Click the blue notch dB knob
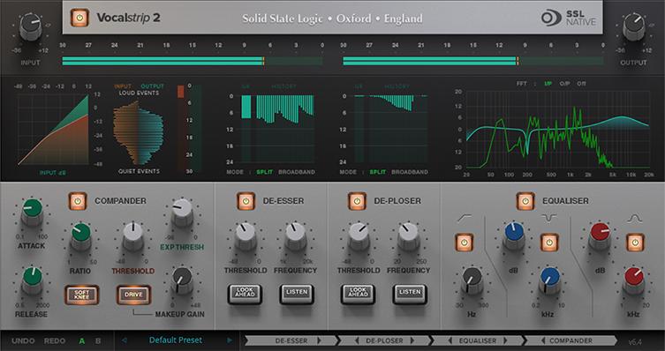This screenshot has height=351, width=665. 514,235
